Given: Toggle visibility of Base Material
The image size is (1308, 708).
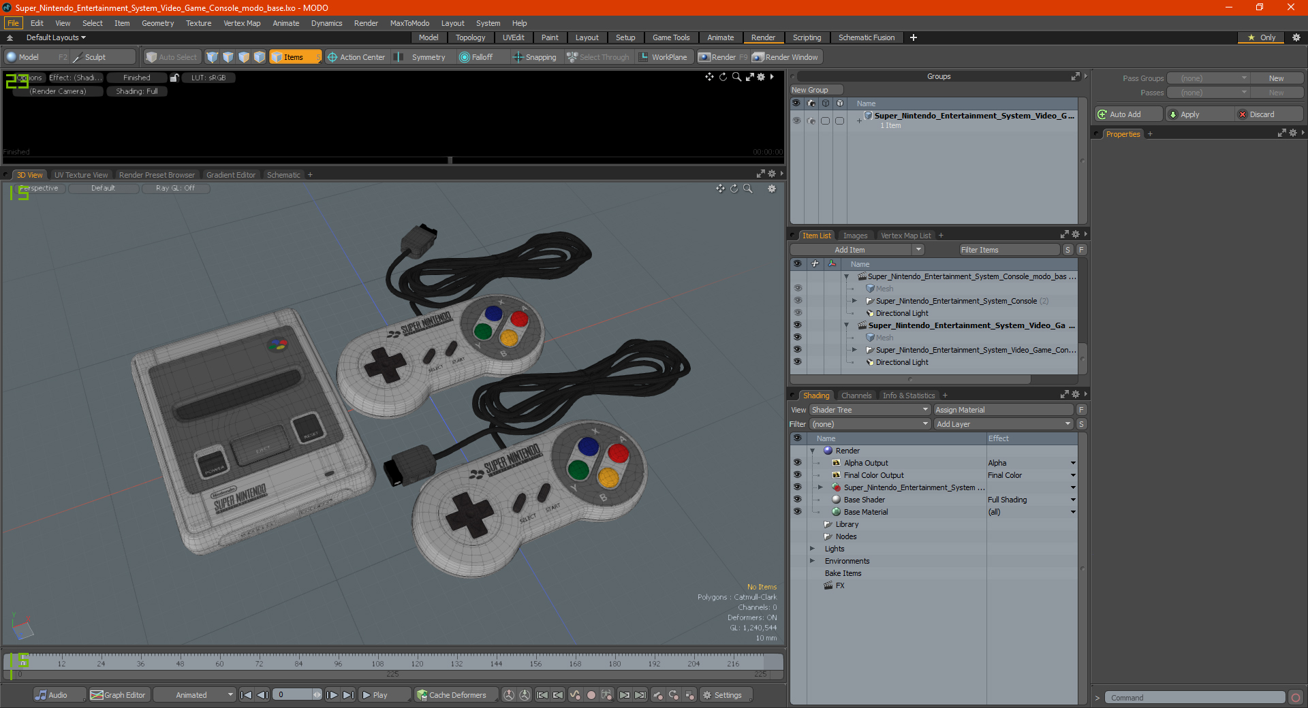Looking at the screenshot, I should tap(797, 512).
